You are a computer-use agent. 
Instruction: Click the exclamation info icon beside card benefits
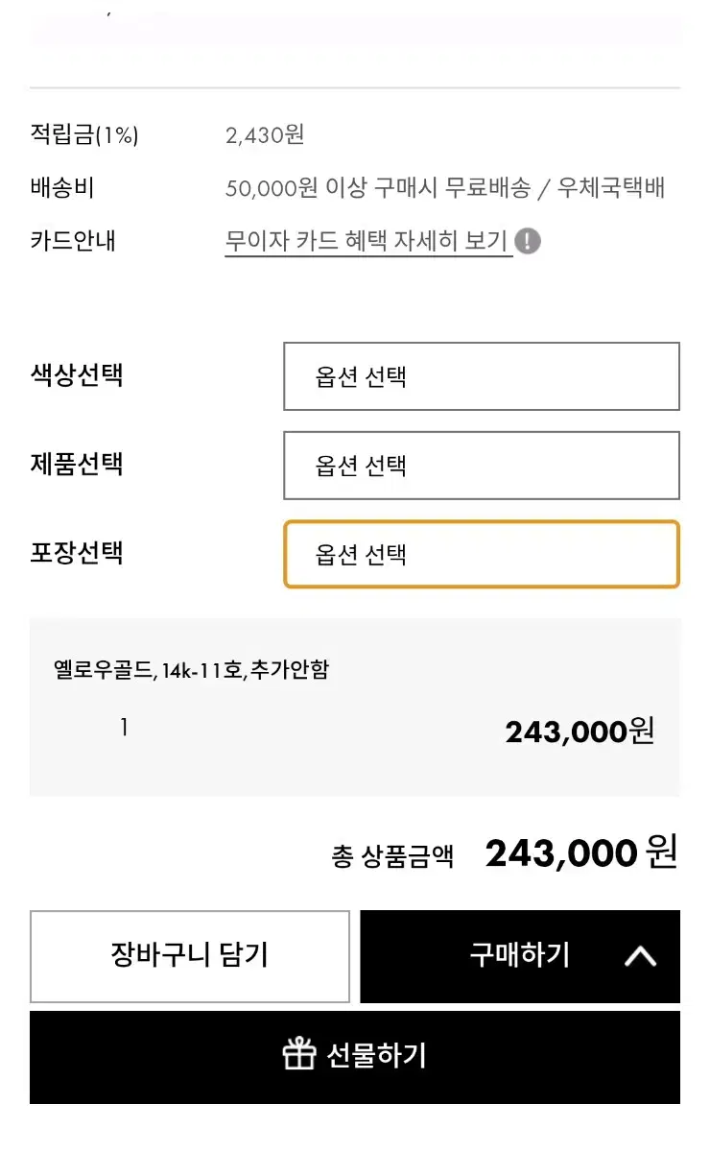[528, 241]
